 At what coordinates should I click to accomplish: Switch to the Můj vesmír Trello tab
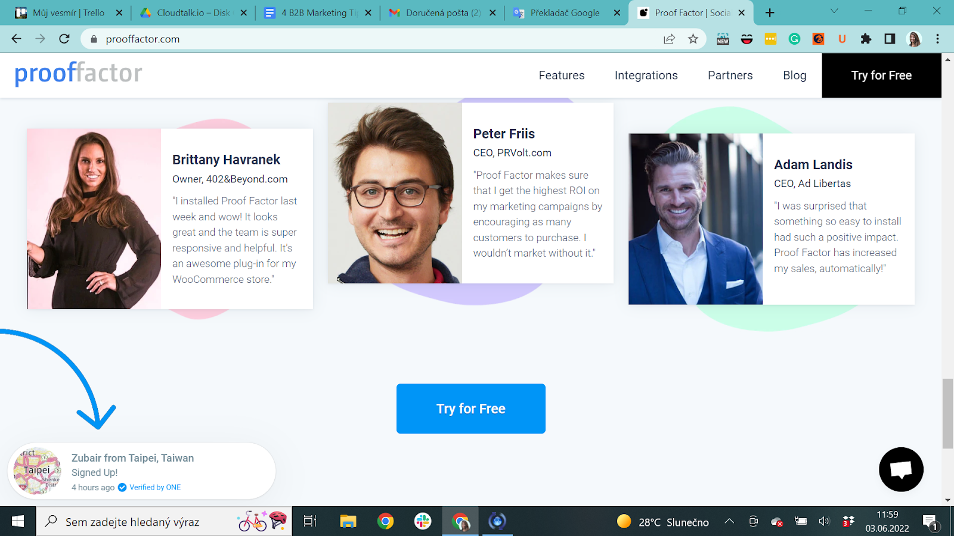tap(68, 13)
